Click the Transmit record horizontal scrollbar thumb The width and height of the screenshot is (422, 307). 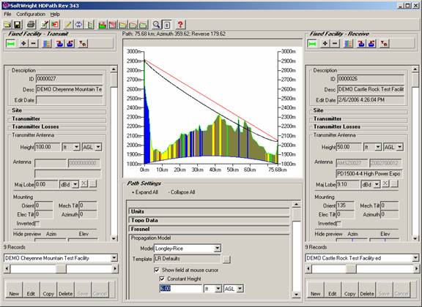pyautogui.click(x=61, y=268)
